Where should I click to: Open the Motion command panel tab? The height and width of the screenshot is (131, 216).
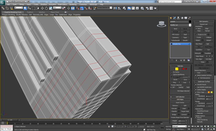[182, 18]
